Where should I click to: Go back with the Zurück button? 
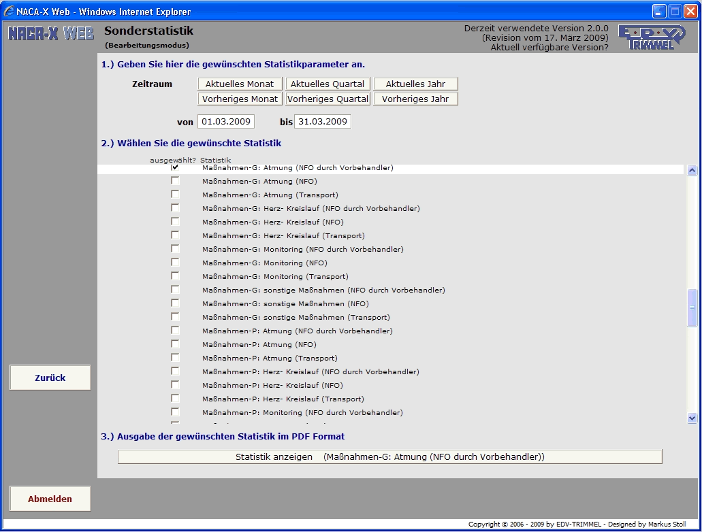click(x=50, y=378)
